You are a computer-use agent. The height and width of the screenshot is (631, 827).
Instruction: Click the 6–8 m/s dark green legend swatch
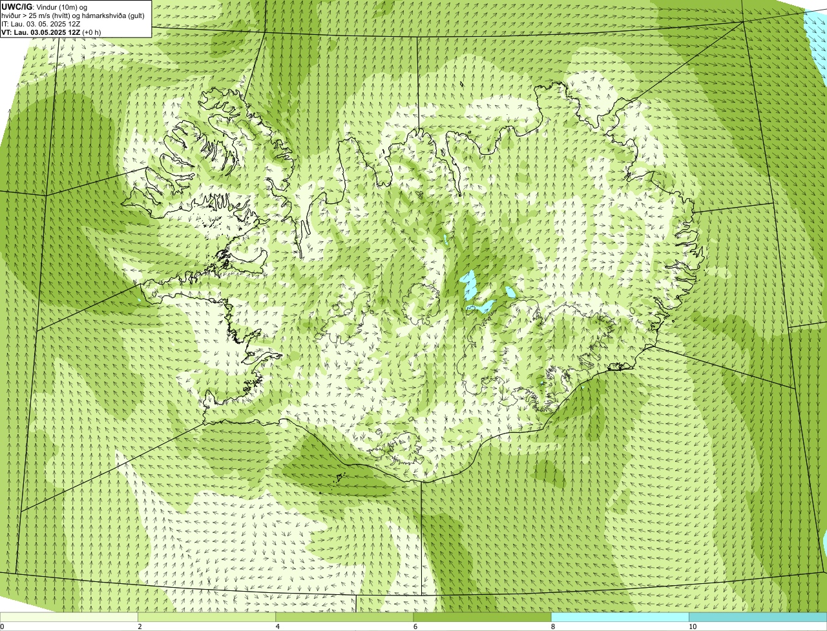pos(482,617)
